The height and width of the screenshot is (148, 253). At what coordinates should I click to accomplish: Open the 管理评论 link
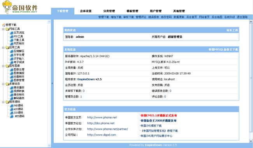(x=141, y=17)
